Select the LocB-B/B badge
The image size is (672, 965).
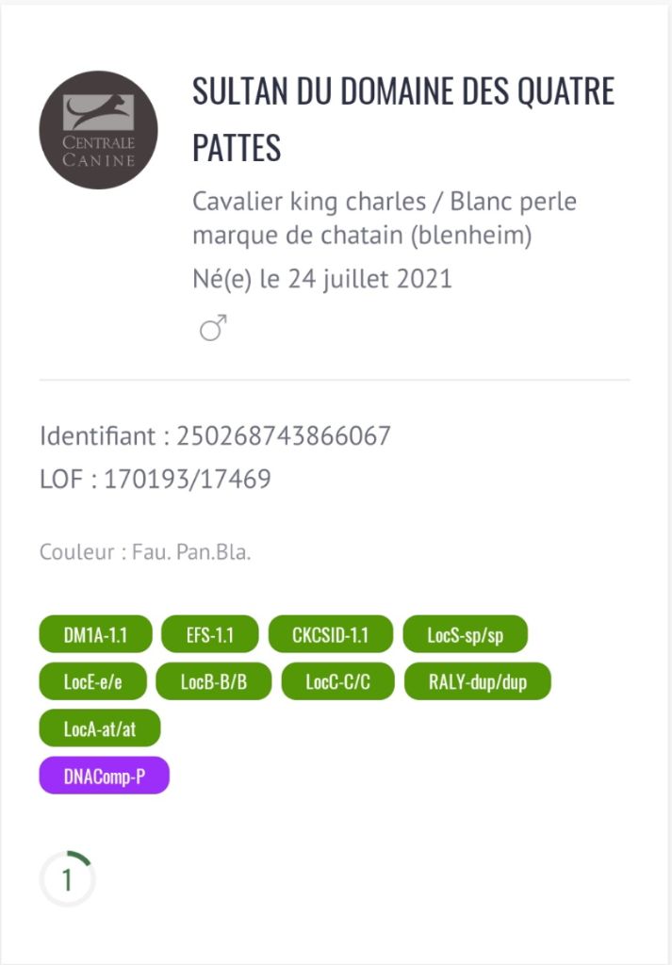click(213, 681)
